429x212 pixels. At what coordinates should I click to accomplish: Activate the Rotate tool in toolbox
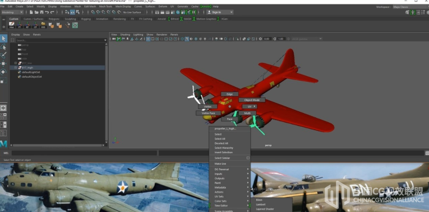tap(3, 72)
